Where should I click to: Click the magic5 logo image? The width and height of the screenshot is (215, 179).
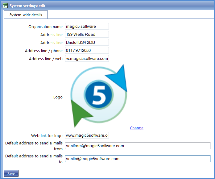pos(99,95)
